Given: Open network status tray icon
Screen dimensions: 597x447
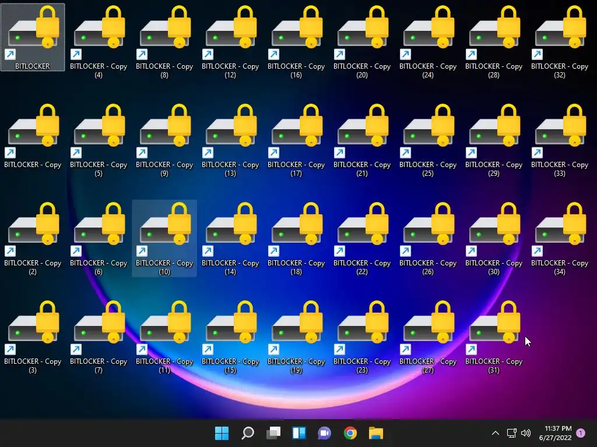Looking at the screenshot, I should [x=512, y=433].
